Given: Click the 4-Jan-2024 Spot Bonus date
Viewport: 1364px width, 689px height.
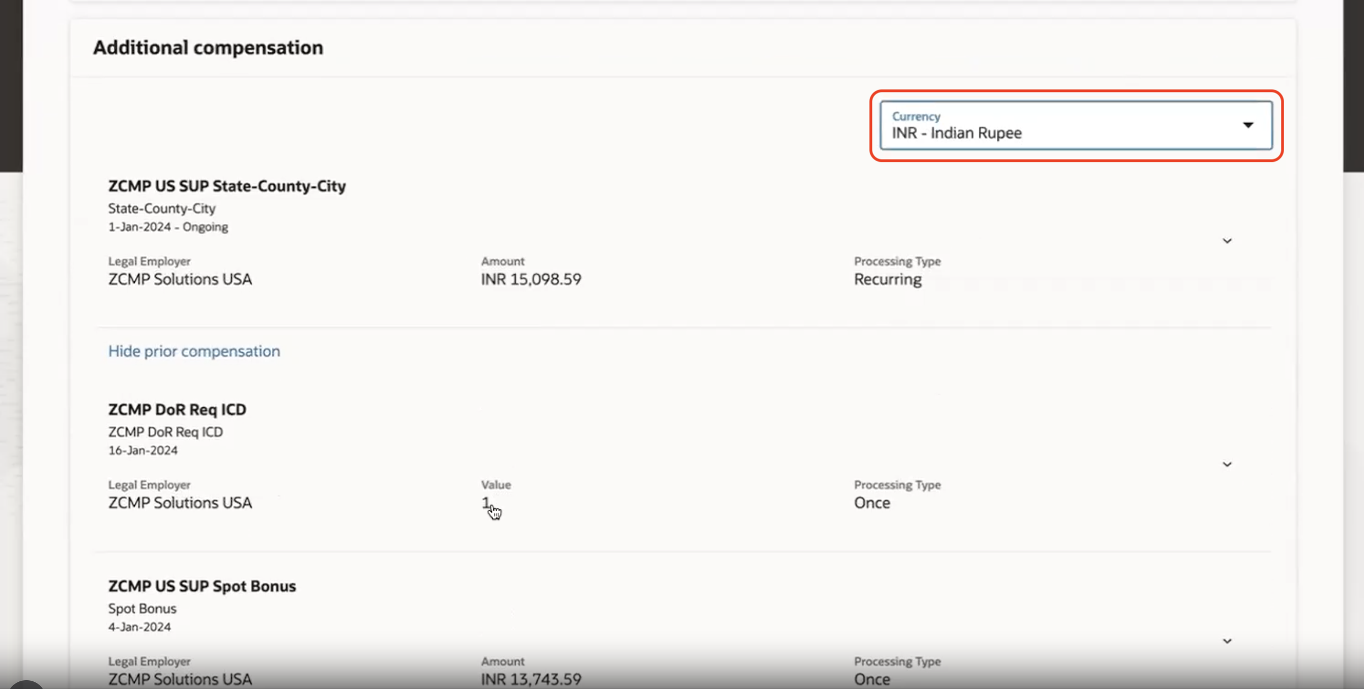Looking at the screenshot, I should pyautogui.click(x=139, y=627).
